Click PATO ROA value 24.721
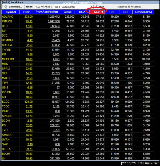 (x=85, y=111)
